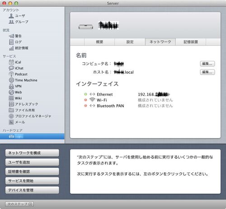The width and height of the screenshot is (226, 209).
Task: Click the 証明書を確認 button
Action: click(x=32, y=172)
